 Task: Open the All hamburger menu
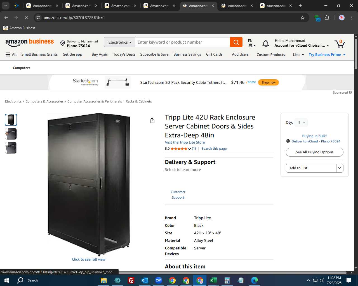pos(11,54)
